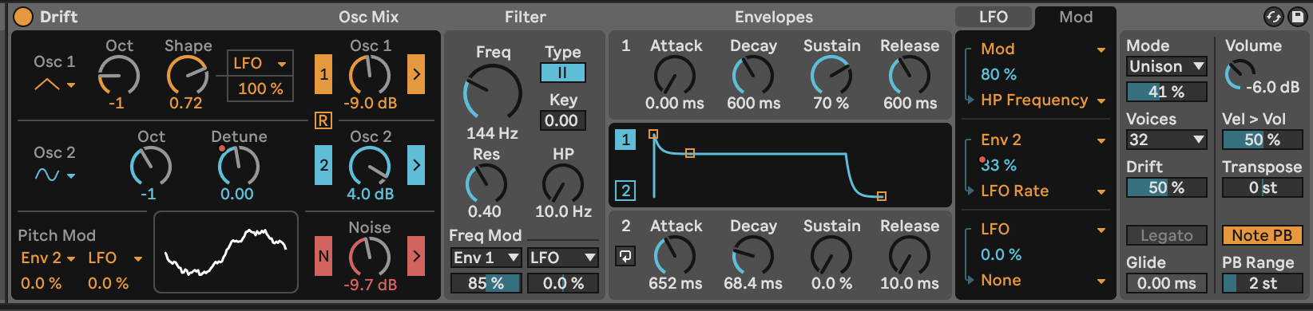The height and width of the screenshot is (311, 1313).
Task: Open the None target dropdown
Action: click(1043, 281)
